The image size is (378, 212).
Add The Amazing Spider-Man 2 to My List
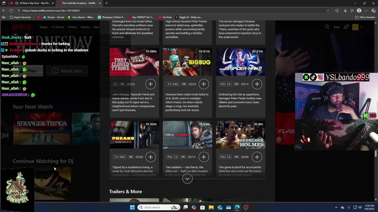257,84
